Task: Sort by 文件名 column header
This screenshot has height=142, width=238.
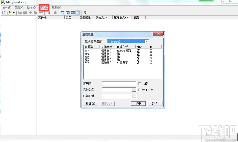Action: 51,17
